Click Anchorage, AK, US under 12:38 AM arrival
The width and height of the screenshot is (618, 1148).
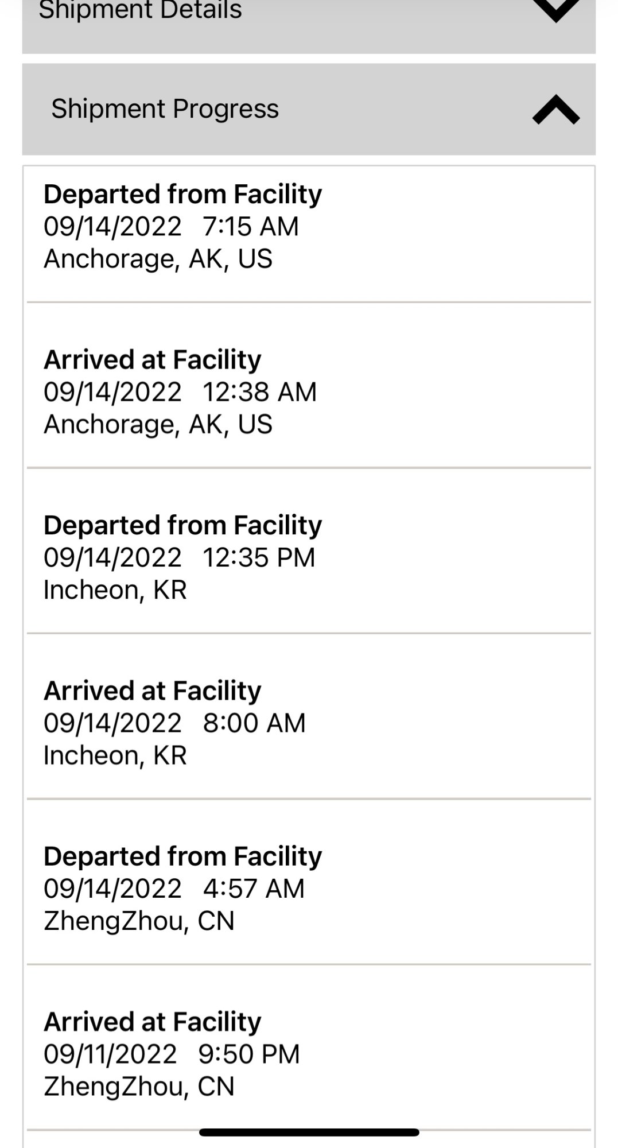(158, 424)
